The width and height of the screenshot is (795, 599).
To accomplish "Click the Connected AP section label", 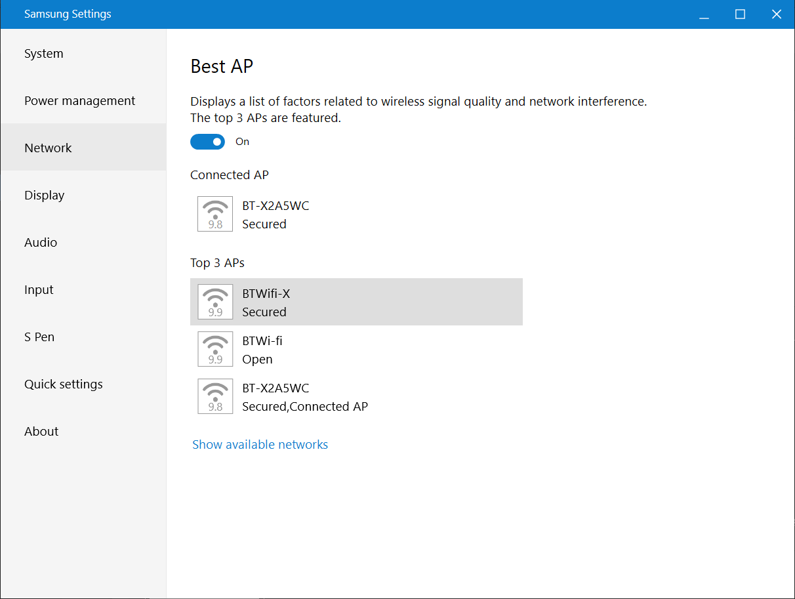I will 230,175.
